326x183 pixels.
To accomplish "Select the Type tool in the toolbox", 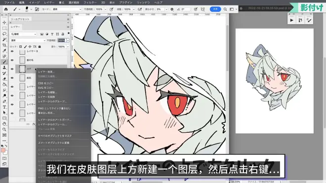I will pos(4,107).
